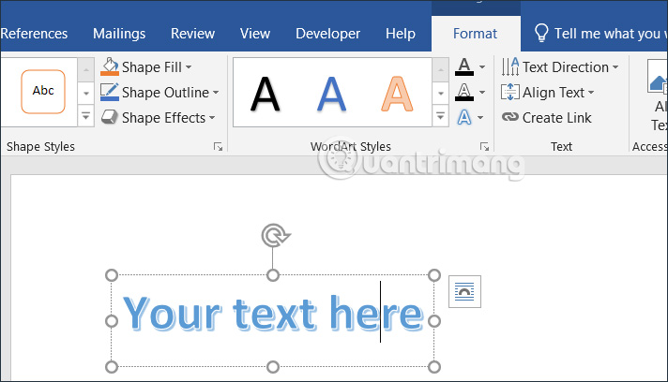The height and width of the screenshot is (382, 668).
Task: Apply the blue WordArt style A
Action: click(331, 94)
